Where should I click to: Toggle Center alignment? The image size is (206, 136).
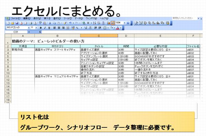coord(59,28)
